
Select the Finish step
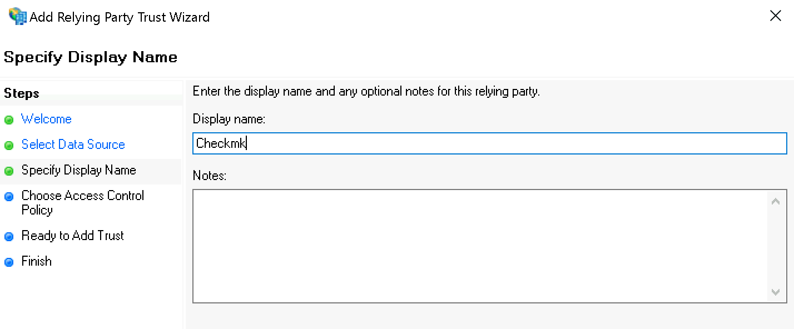(x=36, y=261)
